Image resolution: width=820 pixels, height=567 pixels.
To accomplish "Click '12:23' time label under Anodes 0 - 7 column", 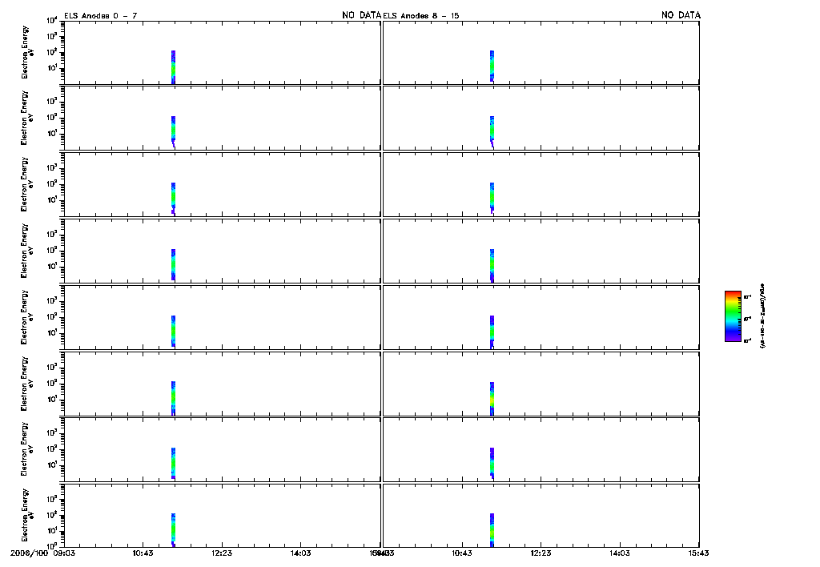I will pyautogui.click(x=222, y=553).
